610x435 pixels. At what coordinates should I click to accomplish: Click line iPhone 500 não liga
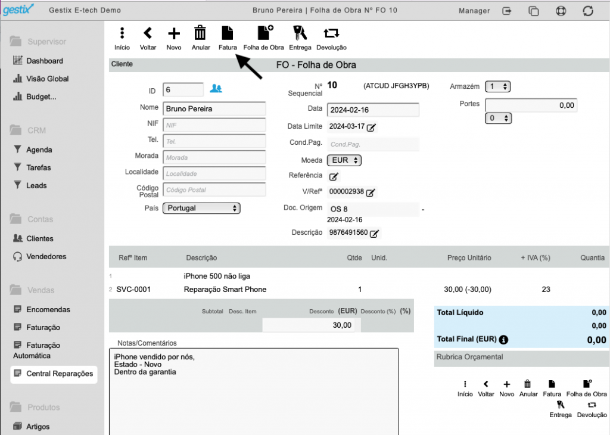(x=217, y=276)
